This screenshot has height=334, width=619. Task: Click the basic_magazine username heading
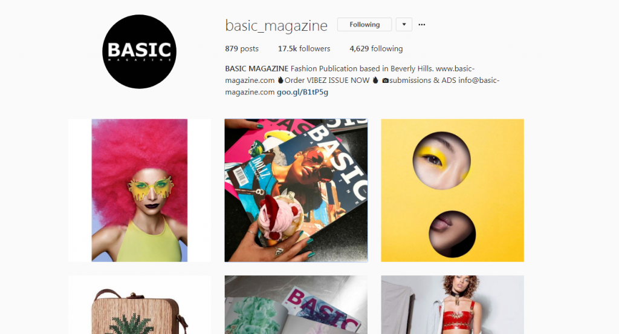(x=276, y=25)
